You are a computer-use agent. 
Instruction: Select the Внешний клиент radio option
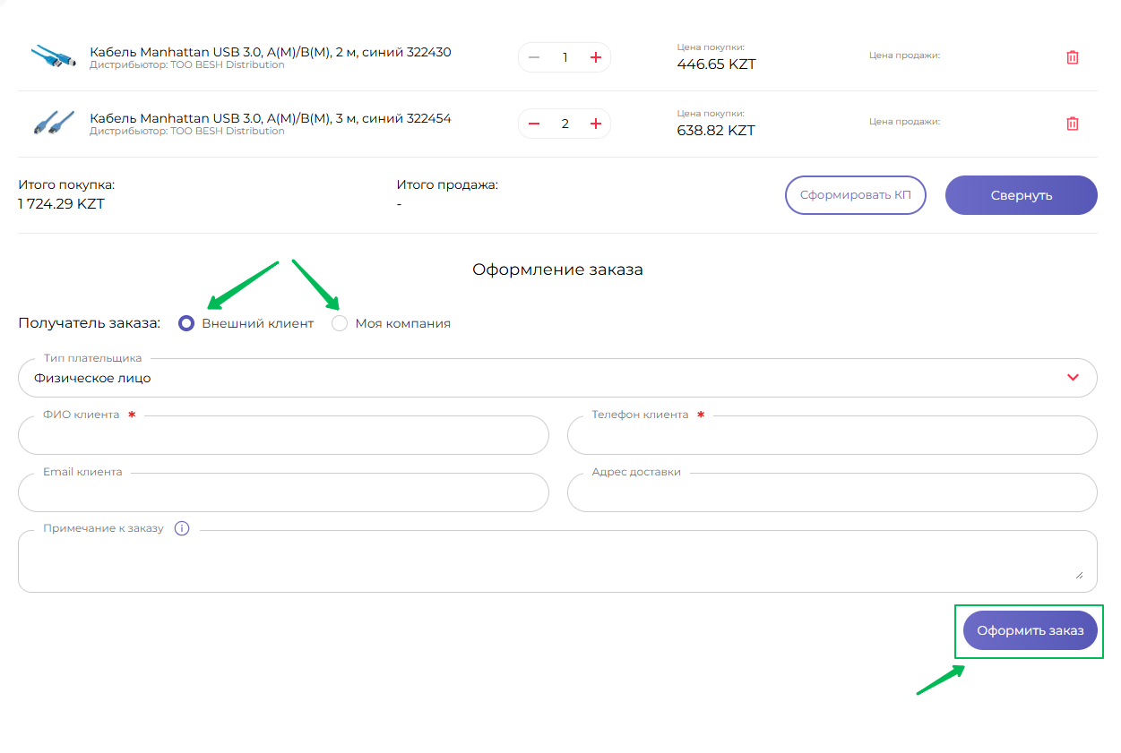click(x=186, y=323)
